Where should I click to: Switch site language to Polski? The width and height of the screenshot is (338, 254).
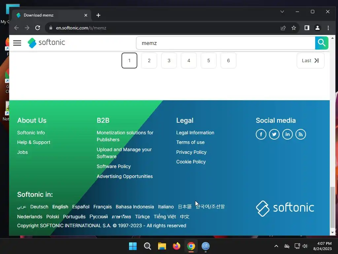click(x=52, y=217)
